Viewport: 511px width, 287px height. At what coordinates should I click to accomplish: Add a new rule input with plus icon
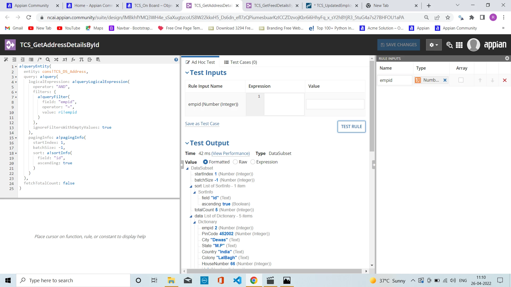click(x=507, y=58)
